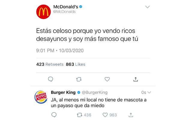The width and height of the screenshot is (186, 121).
Task: Open the @McDonalds handle
Action: [64, 12]
